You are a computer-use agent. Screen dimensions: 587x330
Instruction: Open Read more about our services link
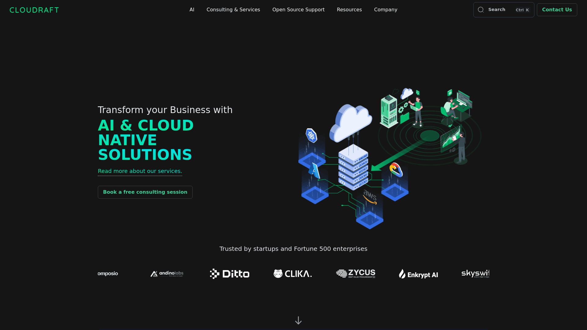[140, 171]
